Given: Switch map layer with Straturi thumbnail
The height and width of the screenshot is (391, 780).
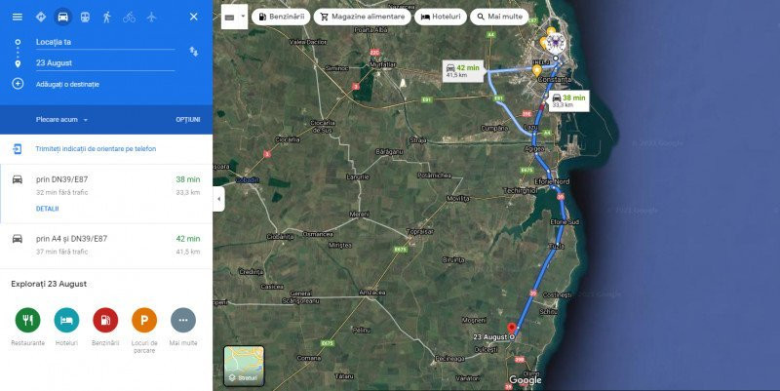Looking at the screenshot, I should (244, 366).
